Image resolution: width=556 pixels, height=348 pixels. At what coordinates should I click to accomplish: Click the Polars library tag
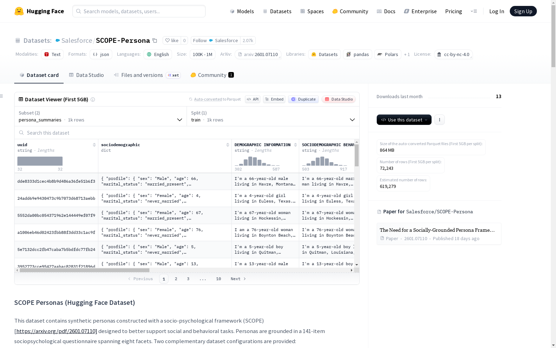coord(388,54)
